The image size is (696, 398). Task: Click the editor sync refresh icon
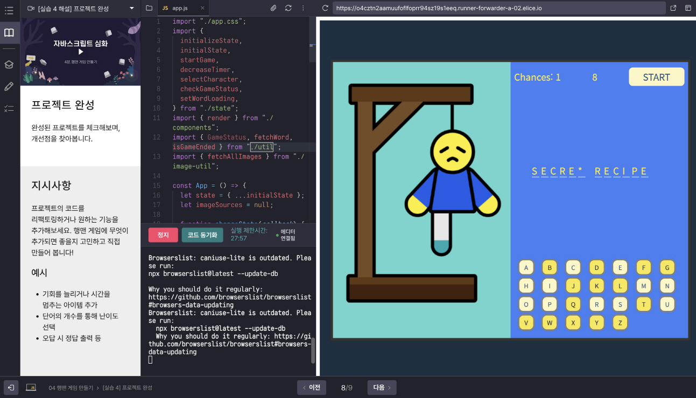[289, 8]
